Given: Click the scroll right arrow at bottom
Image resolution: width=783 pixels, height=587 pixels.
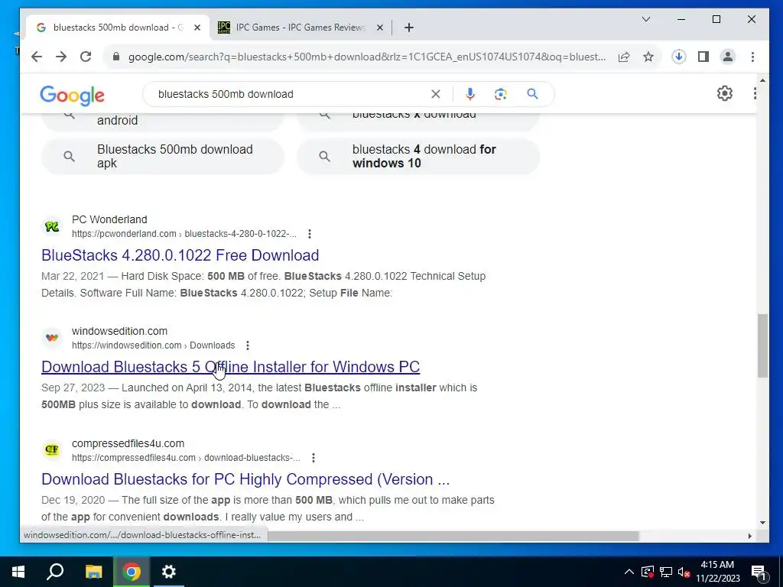Looking at the screenshot, I should [x=749, y=536].
